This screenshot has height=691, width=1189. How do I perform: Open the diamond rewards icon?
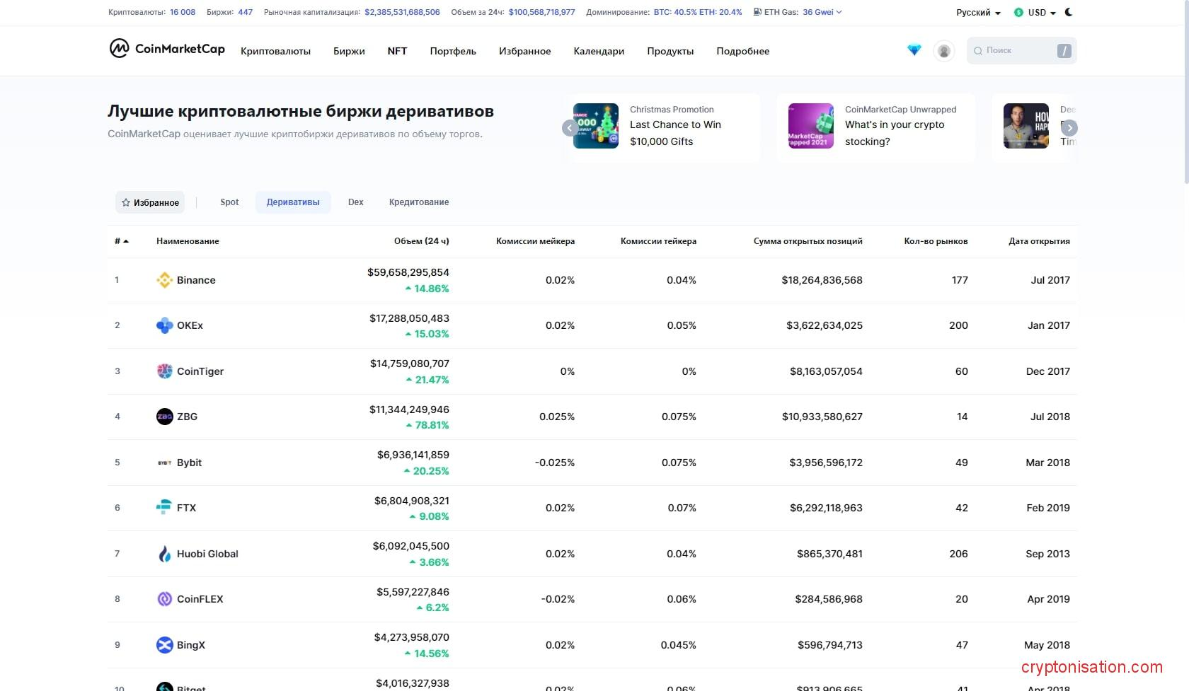pyautogui.click(x=914, y=50)
